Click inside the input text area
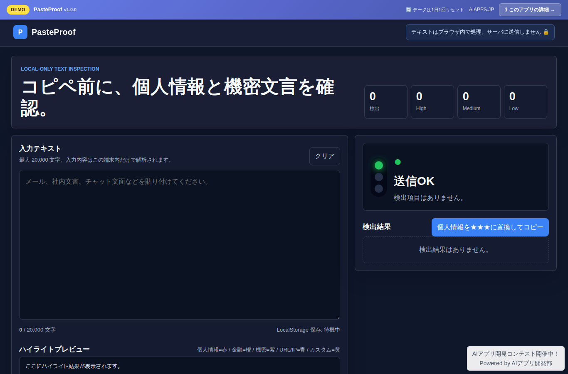 180,245
